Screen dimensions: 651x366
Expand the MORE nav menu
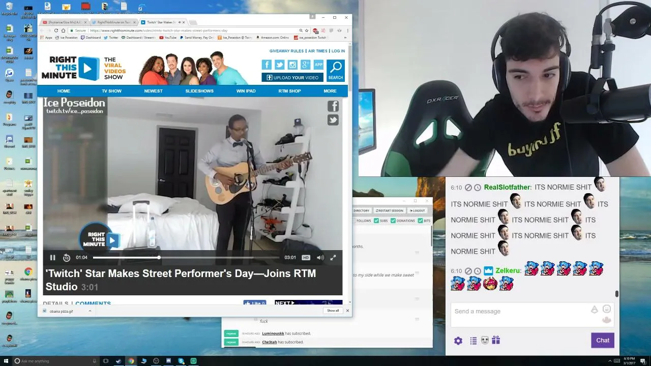(x=330, y=91)
